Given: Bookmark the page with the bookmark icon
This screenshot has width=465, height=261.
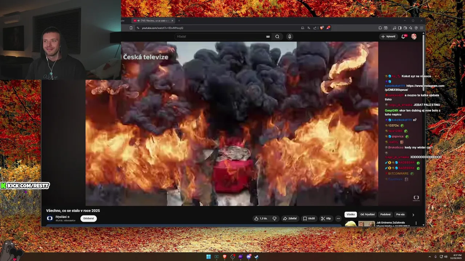Looking at the screenshot, I should coord(131,28).
